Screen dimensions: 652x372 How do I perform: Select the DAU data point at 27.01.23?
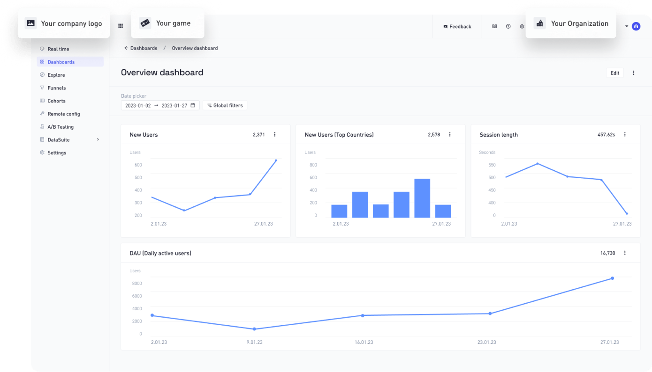[613, 278]
